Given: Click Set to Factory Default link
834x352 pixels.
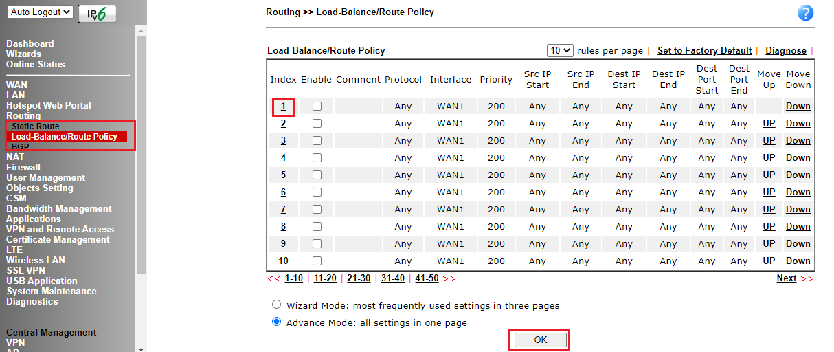Looking at the screenshot, I should [704, 50].
